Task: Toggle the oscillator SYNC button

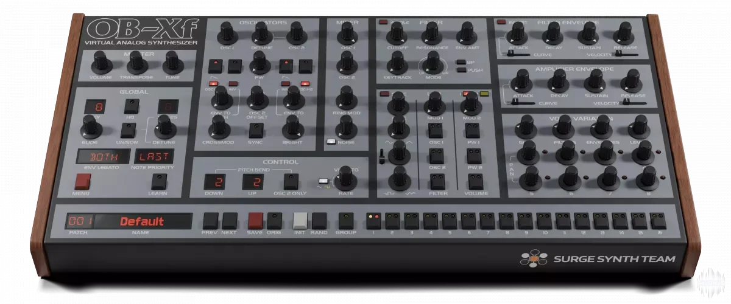Action: [x=255, y=130]
